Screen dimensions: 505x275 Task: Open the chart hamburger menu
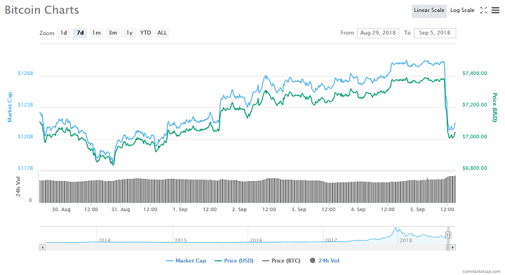[495, 11]
